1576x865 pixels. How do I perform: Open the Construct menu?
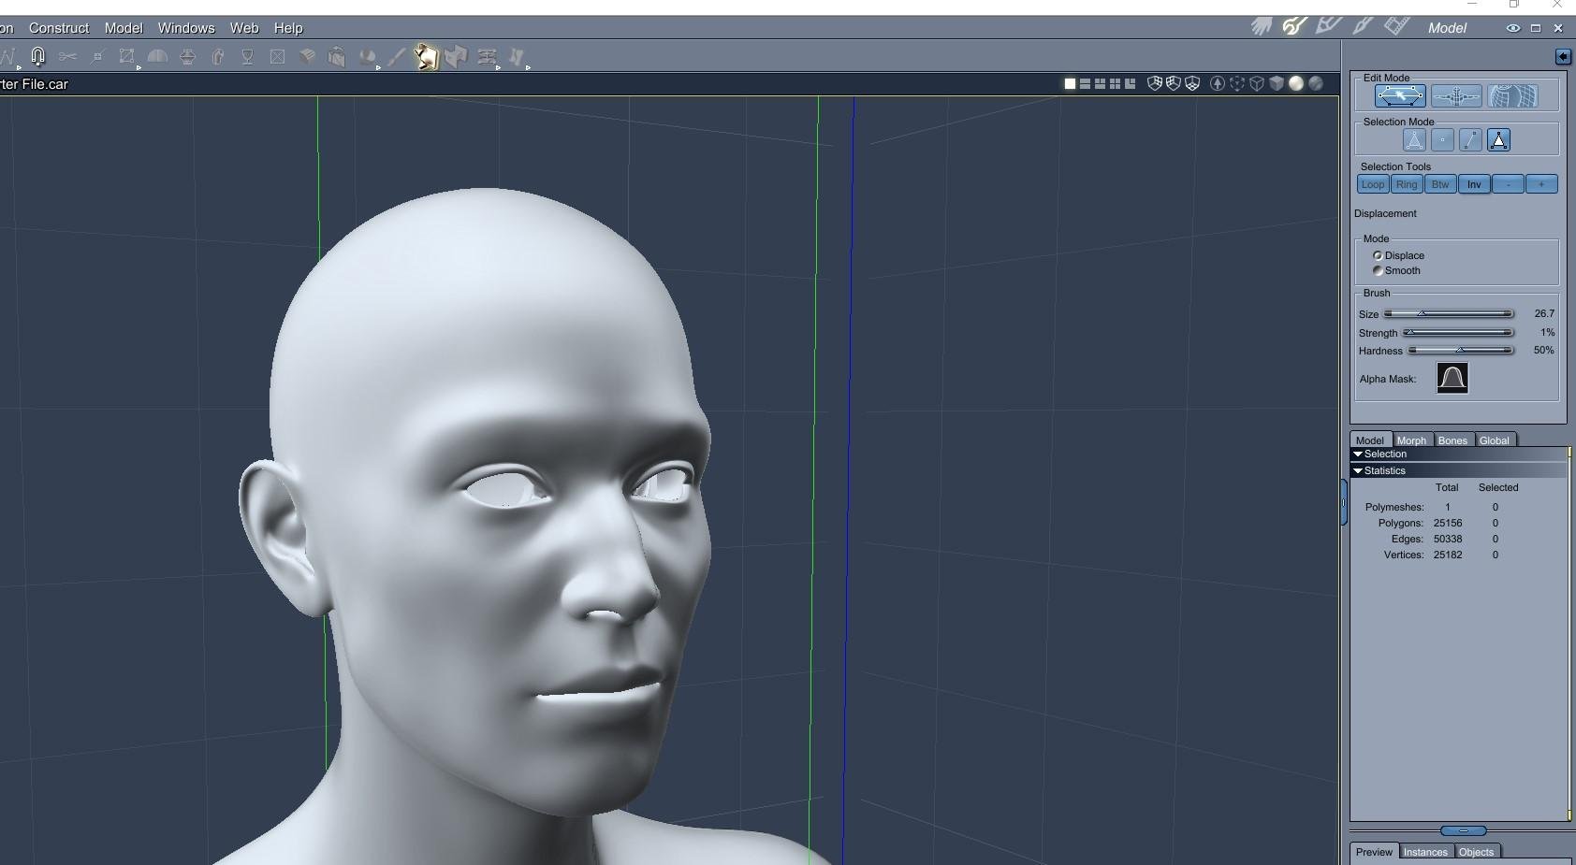59,28
